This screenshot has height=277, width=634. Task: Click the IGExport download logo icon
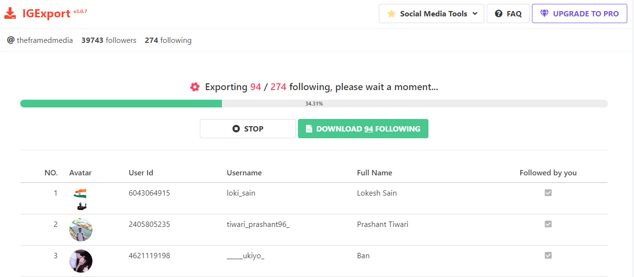coord(11,13)
